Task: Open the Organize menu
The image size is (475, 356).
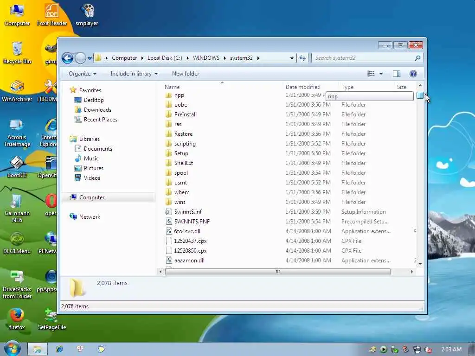Action: 83,74
